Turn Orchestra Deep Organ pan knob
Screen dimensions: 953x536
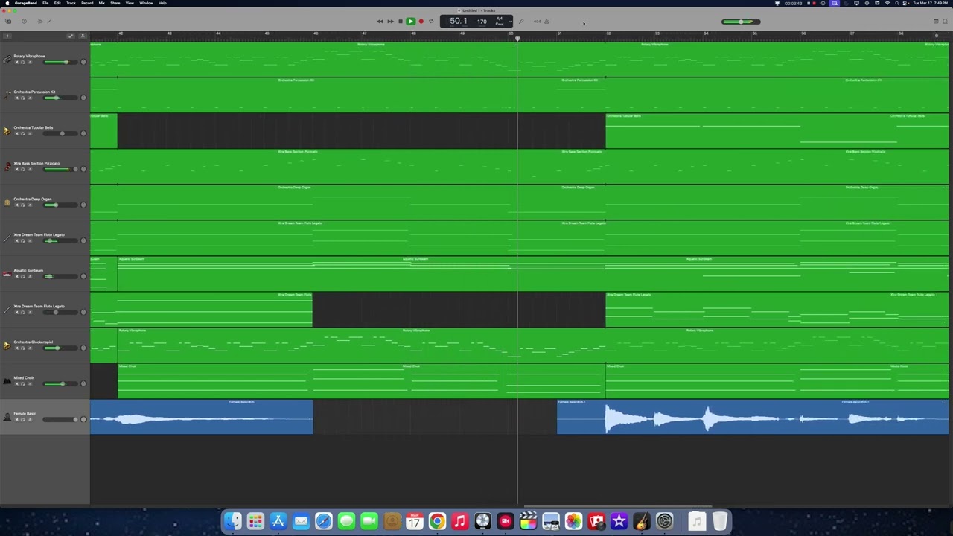(x=83, y=205)
